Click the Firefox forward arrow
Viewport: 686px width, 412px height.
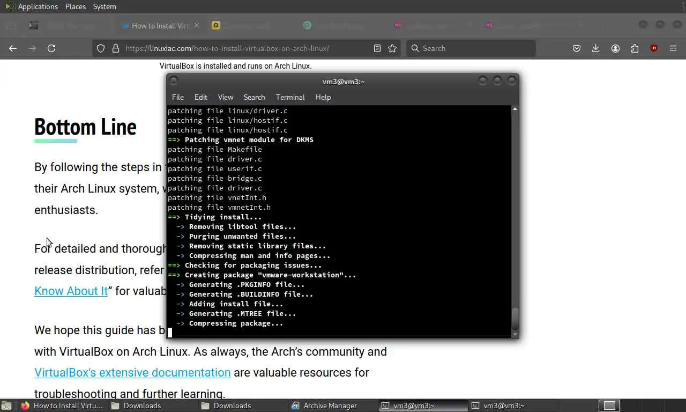[x=32, y=48]
